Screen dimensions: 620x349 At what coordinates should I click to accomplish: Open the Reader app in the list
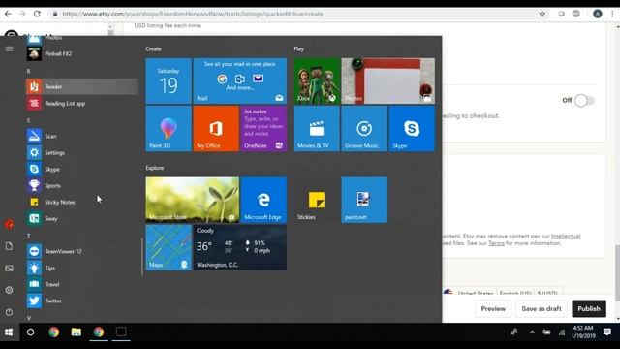[x=81, y=86]
